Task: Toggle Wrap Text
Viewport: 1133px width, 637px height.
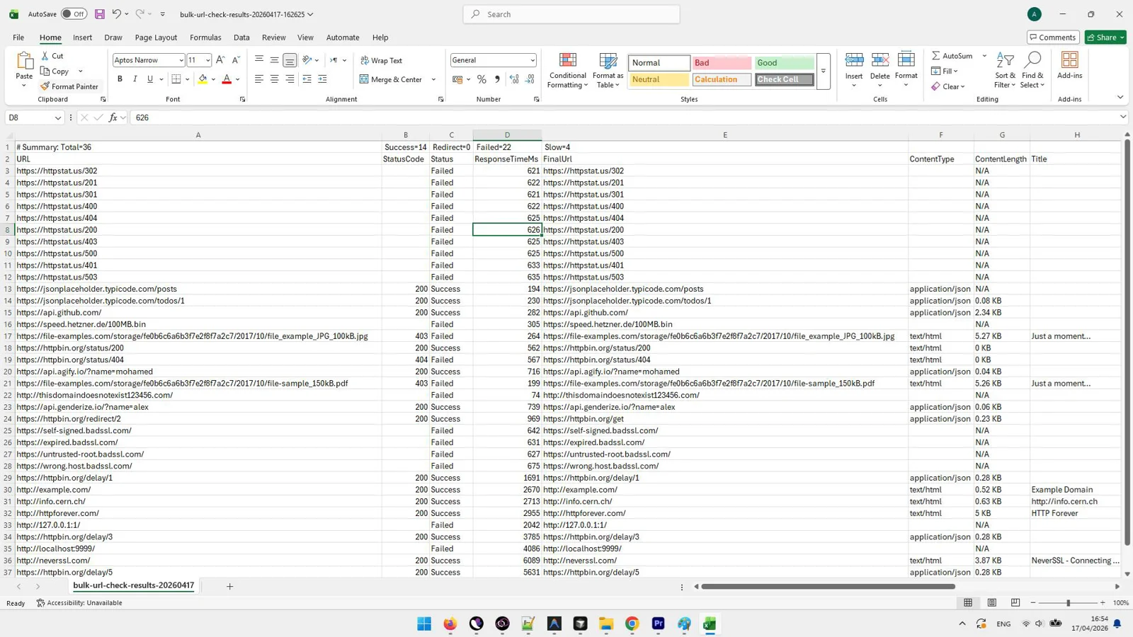Action: [381, 60]
